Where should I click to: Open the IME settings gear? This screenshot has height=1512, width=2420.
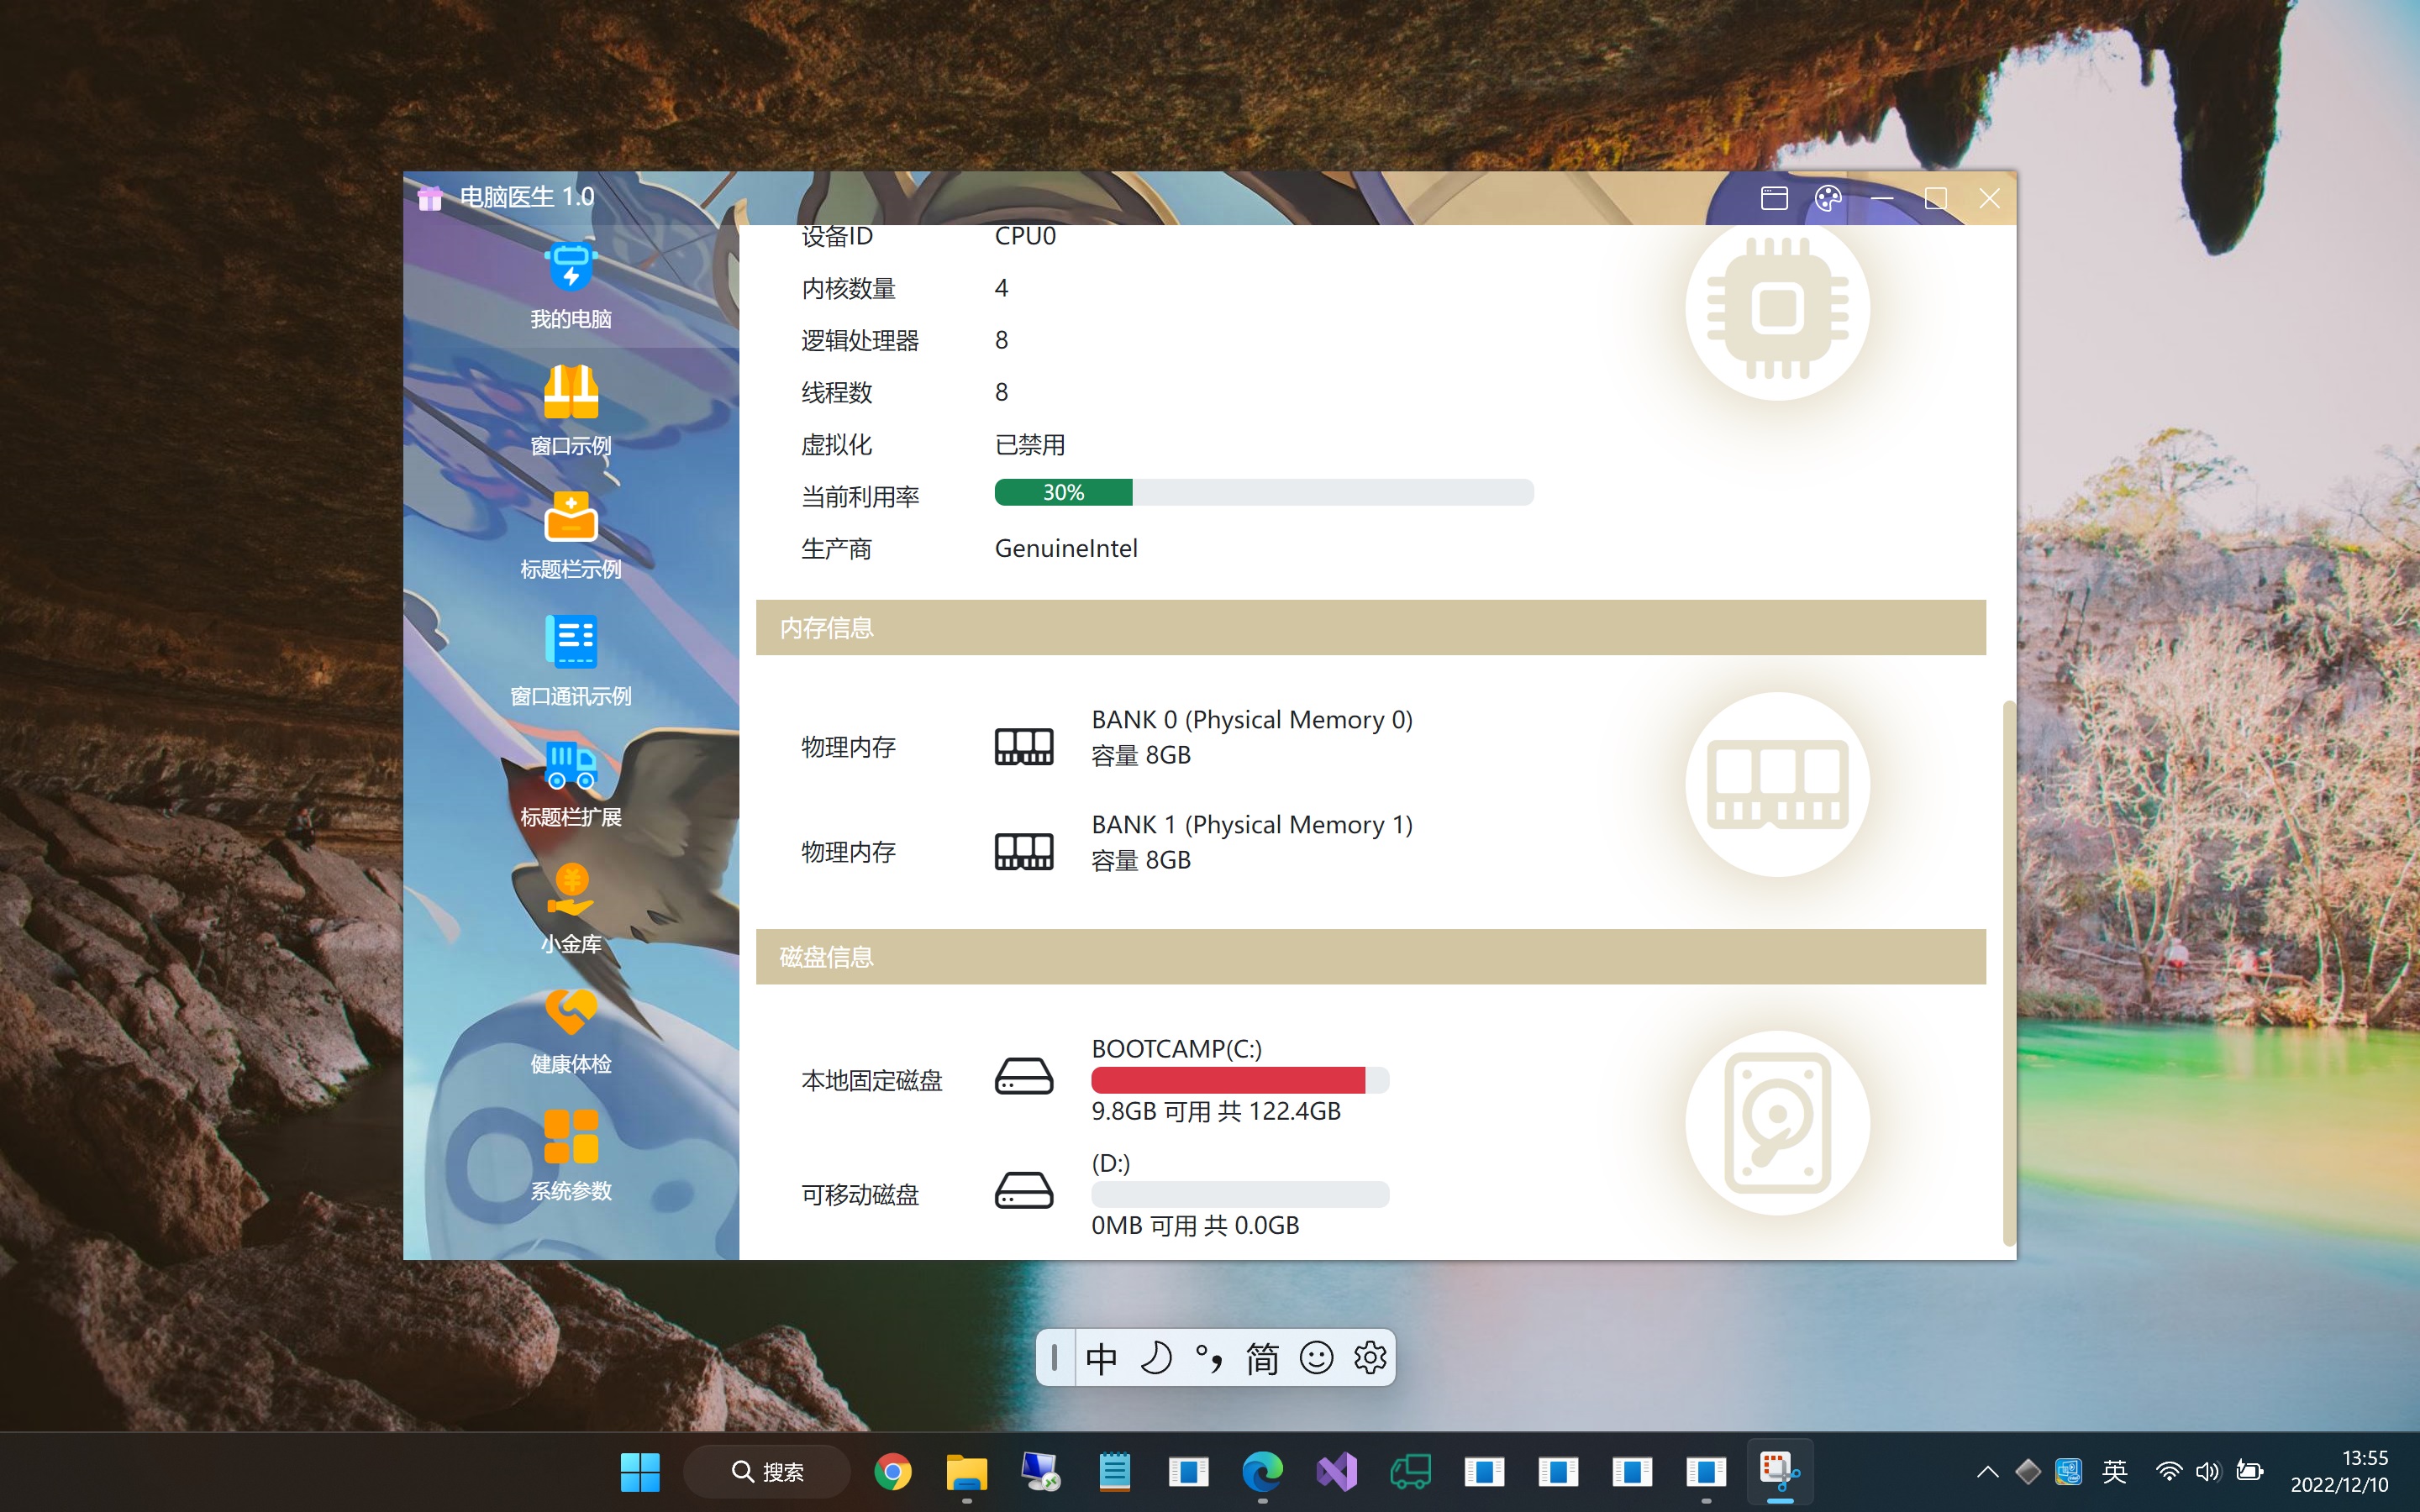[1370, 1358]
